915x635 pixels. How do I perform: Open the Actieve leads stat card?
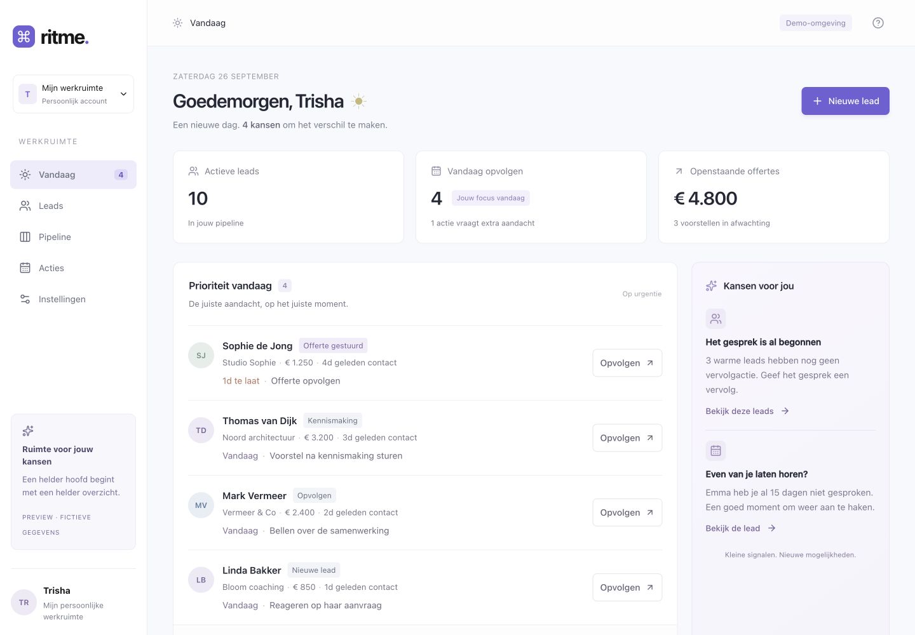click(288, 197)
